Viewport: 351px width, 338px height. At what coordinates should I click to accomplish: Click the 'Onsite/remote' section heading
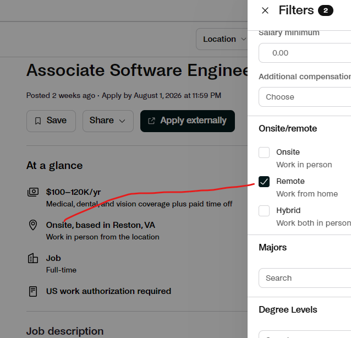coord(288,129)
